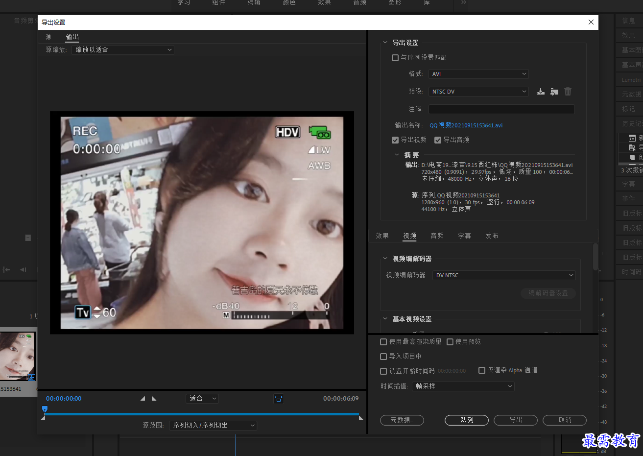Switch to the 视频 tab
This screenshot has height=456, width=643.
tap(410, 236)
